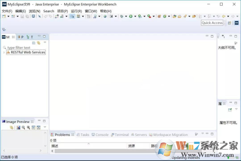Open the explorer panel View Menu triangle
Image resolution: width=241 pixels, height=161 pixels.
pos(45,42)
